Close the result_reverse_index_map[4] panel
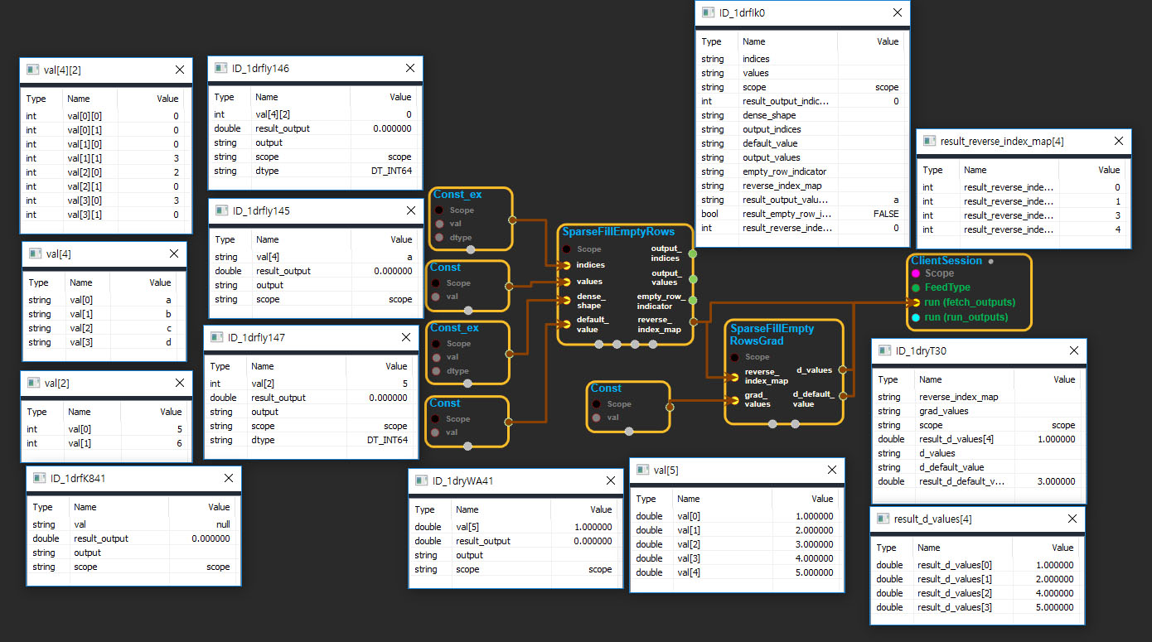1152x642 pixels. [1118, 141]
